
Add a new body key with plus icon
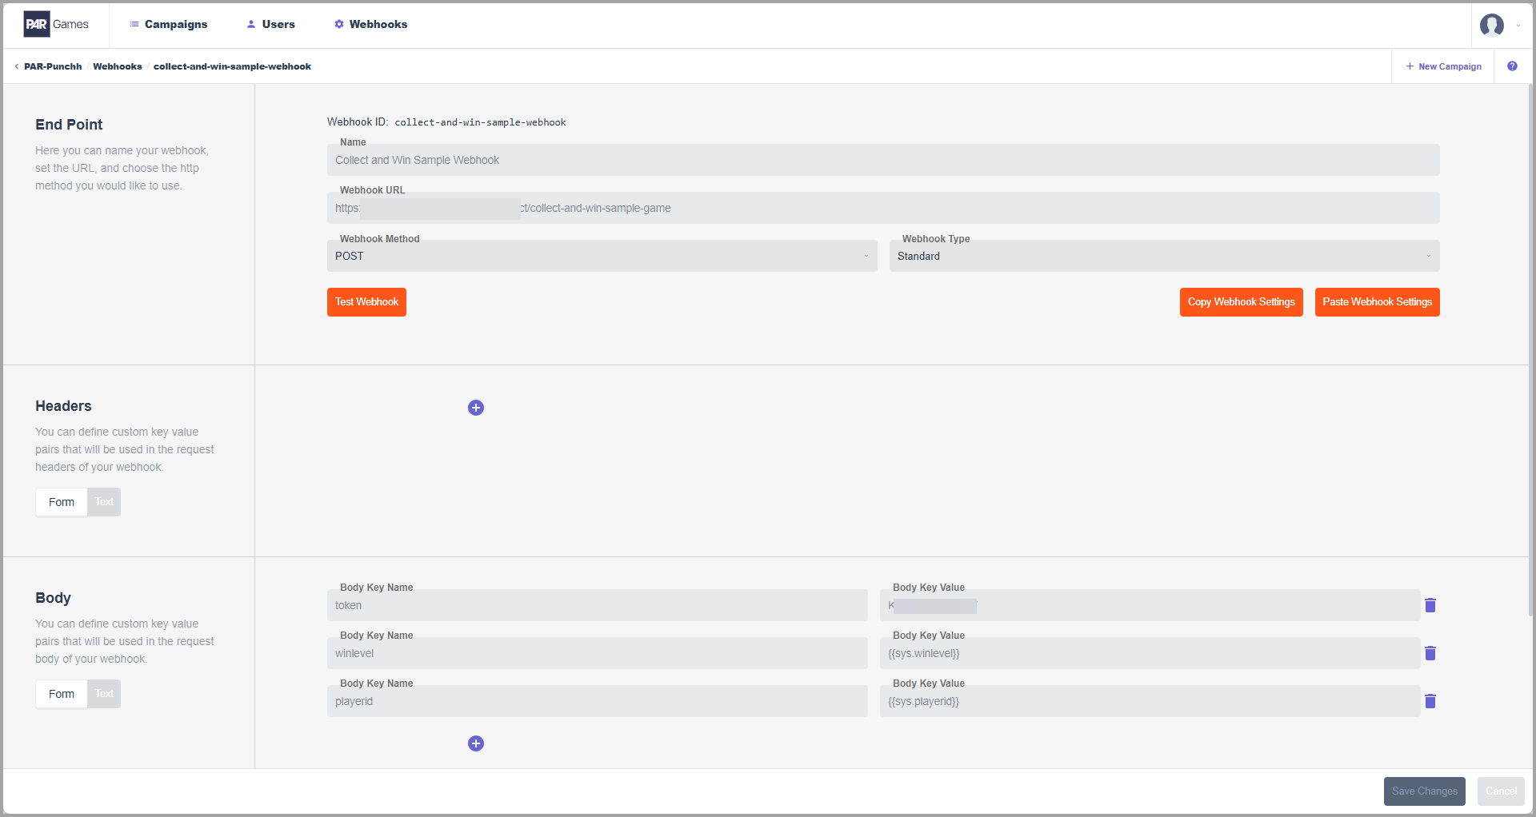[476, 743]
